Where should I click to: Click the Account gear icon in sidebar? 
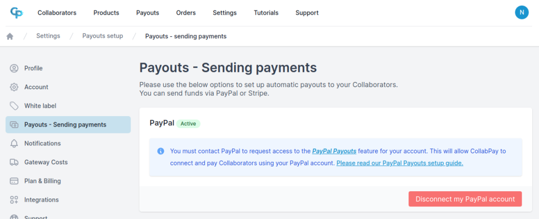click(x=14, y=87)
